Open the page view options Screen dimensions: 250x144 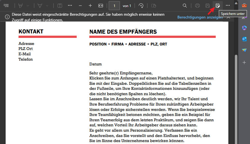tap(154, 6)
